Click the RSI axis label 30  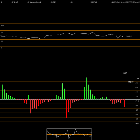pyautogui.click(x=2, y=41)
